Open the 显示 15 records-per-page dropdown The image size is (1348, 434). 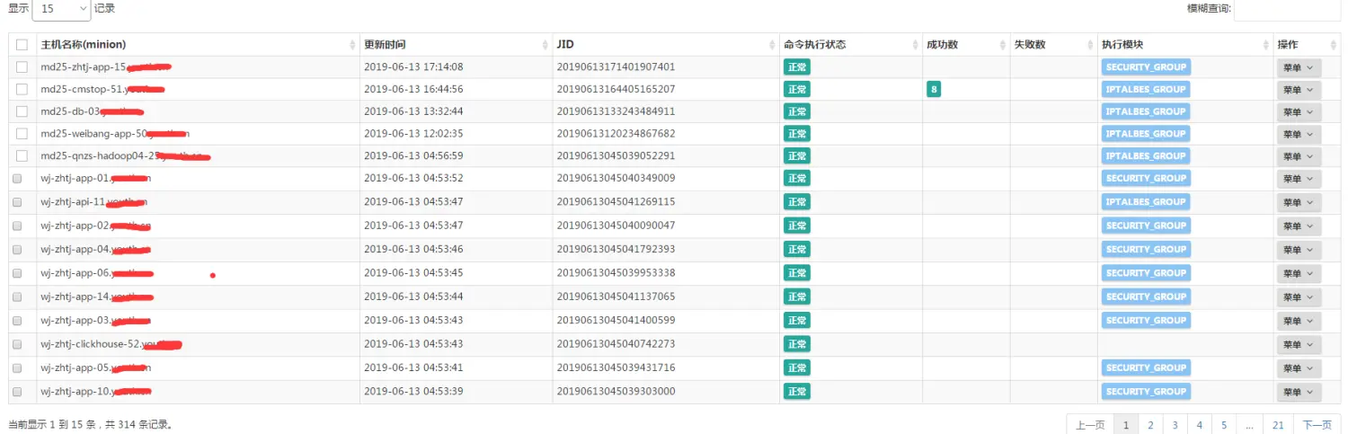pyautogui.click(x=61, y=9)
